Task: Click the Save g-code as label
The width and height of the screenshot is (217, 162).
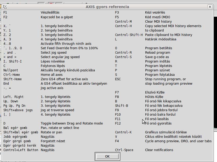Action: (x=157, y=57)
